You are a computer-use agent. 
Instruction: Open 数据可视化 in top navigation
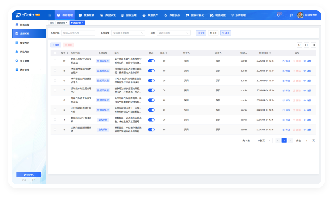(195, 15)
